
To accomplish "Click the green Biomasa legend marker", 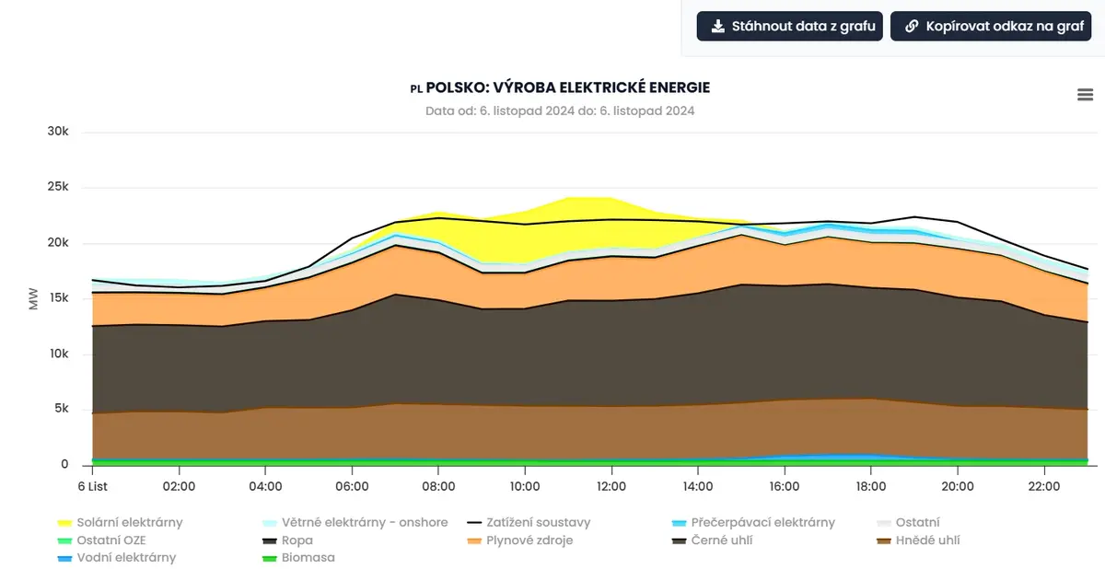I will pyautogui.click(x=271, y=558).
